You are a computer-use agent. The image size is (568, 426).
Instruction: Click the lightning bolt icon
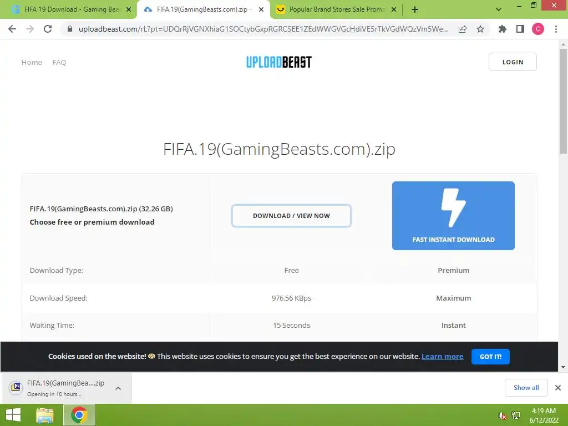[x=453, y=207]
